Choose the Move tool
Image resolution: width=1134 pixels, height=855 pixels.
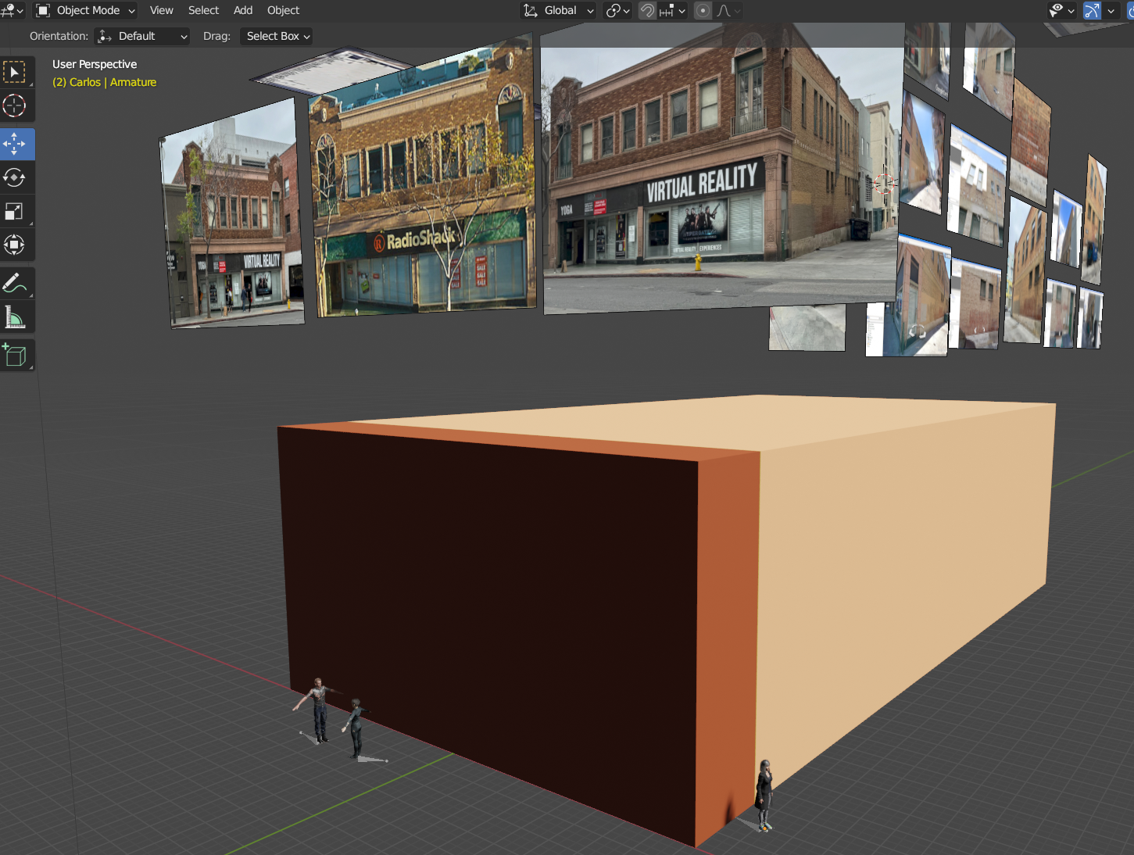[15, 145]
